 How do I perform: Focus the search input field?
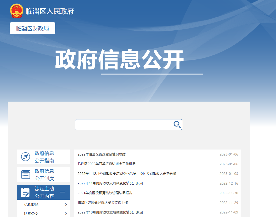tap(124, 125)
